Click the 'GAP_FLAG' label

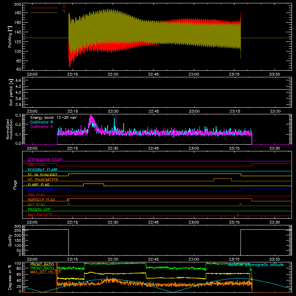coord(36,165)
